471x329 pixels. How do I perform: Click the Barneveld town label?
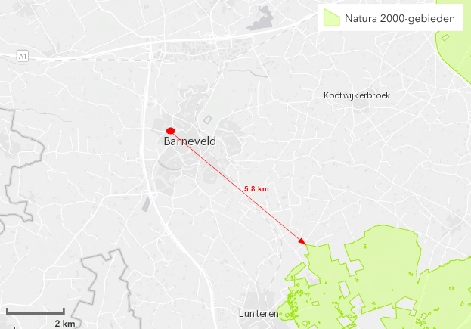click(x=190, y=141)
